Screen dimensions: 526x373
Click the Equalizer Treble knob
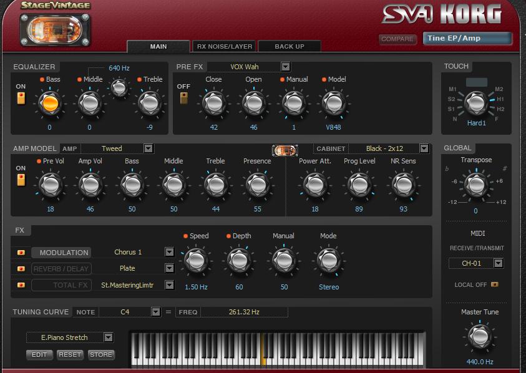(150, 104)
